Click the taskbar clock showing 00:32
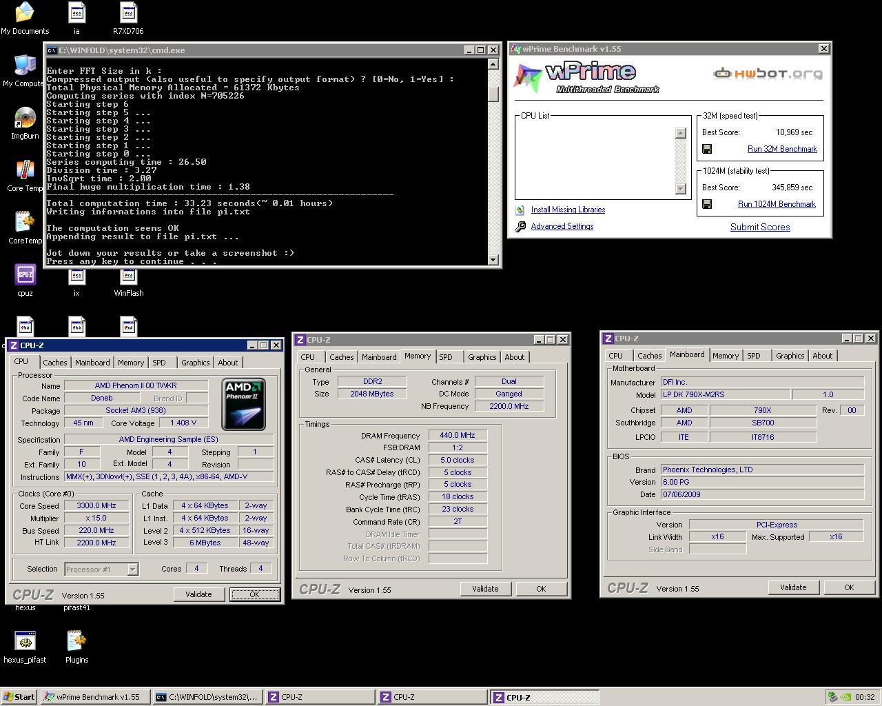The width and height of the screenshot is (882, 706). 865,697
